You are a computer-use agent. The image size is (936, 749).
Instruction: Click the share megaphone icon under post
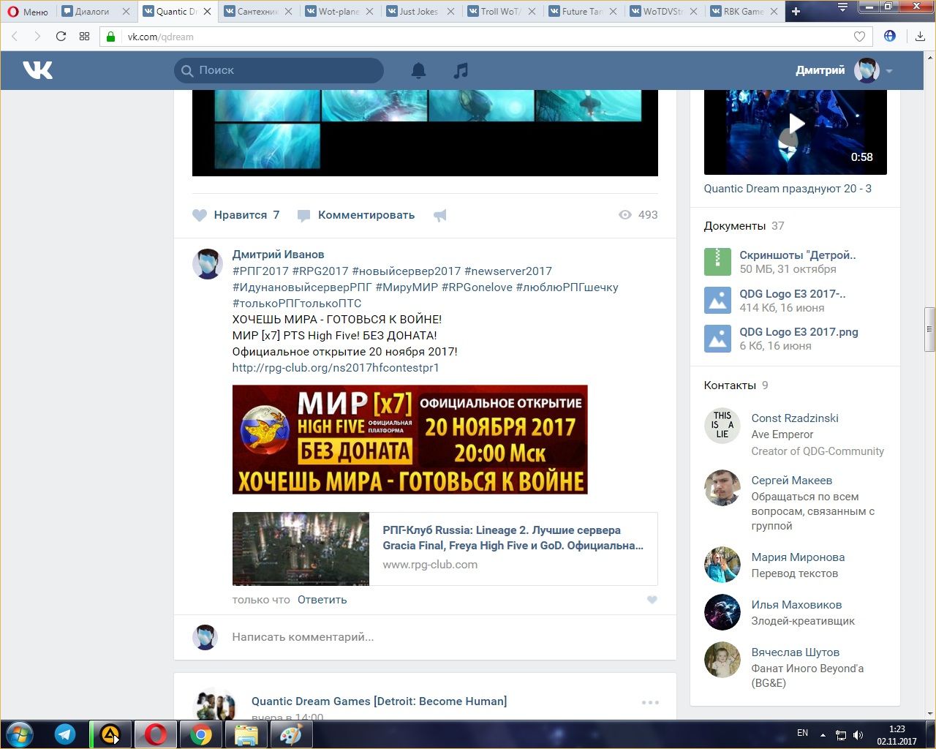tap(439, 215)
